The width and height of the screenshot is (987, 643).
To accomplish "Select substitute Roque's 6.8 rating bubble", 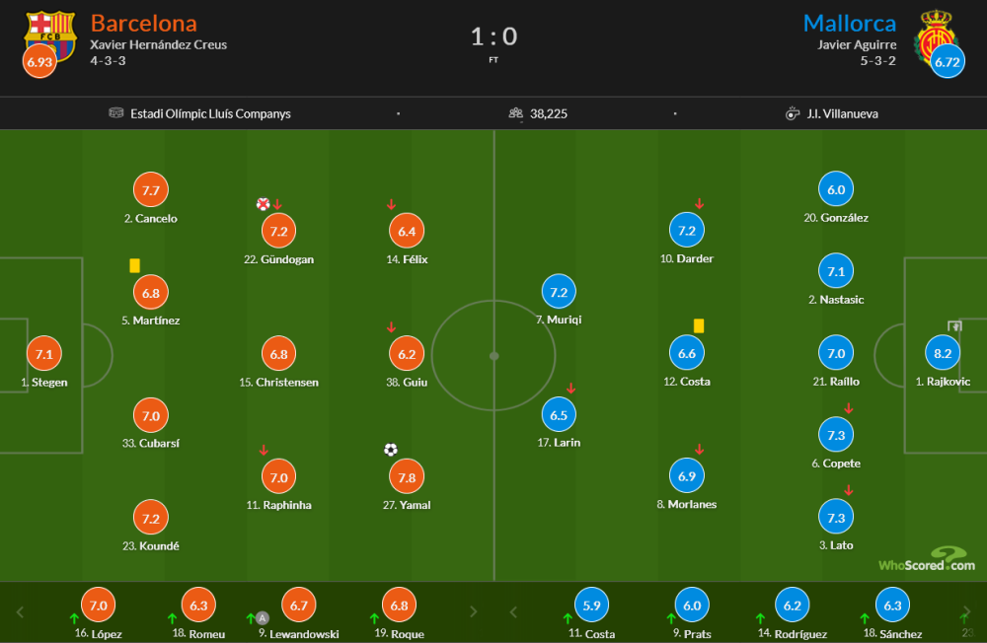I will pyautogui.click(x=399, y=606).
